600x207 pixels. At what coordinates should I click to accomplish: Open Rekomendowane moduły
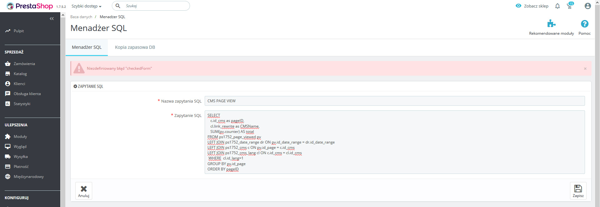click(x=551, y=28)
